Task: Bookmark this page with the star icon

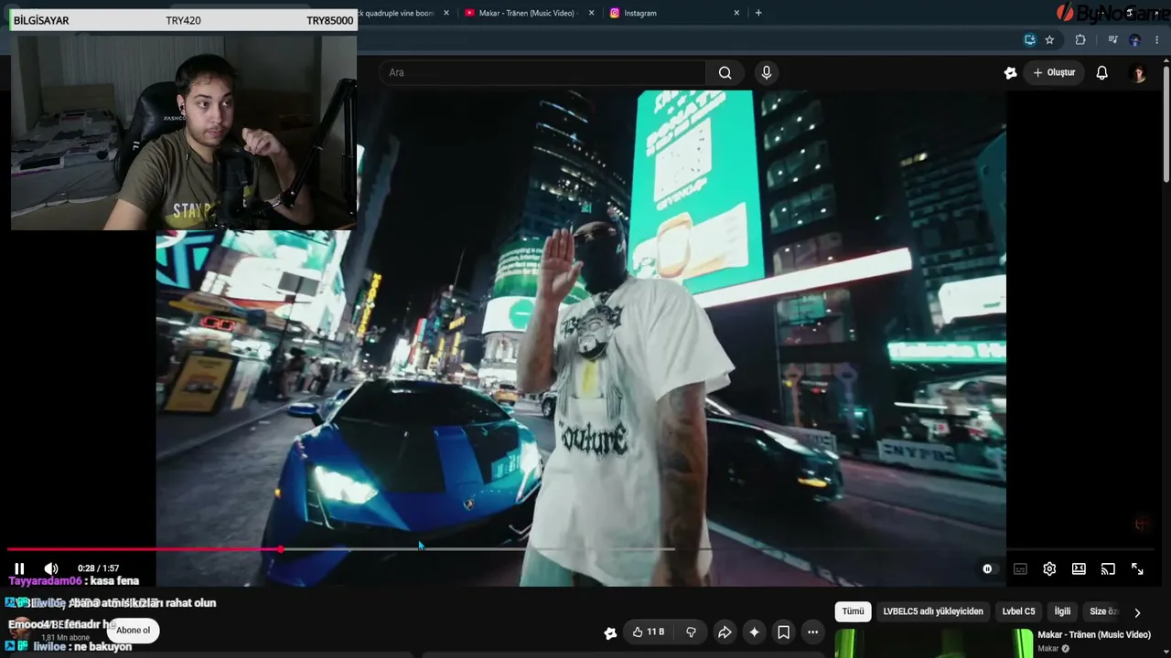Action: tap(1049, 39)
